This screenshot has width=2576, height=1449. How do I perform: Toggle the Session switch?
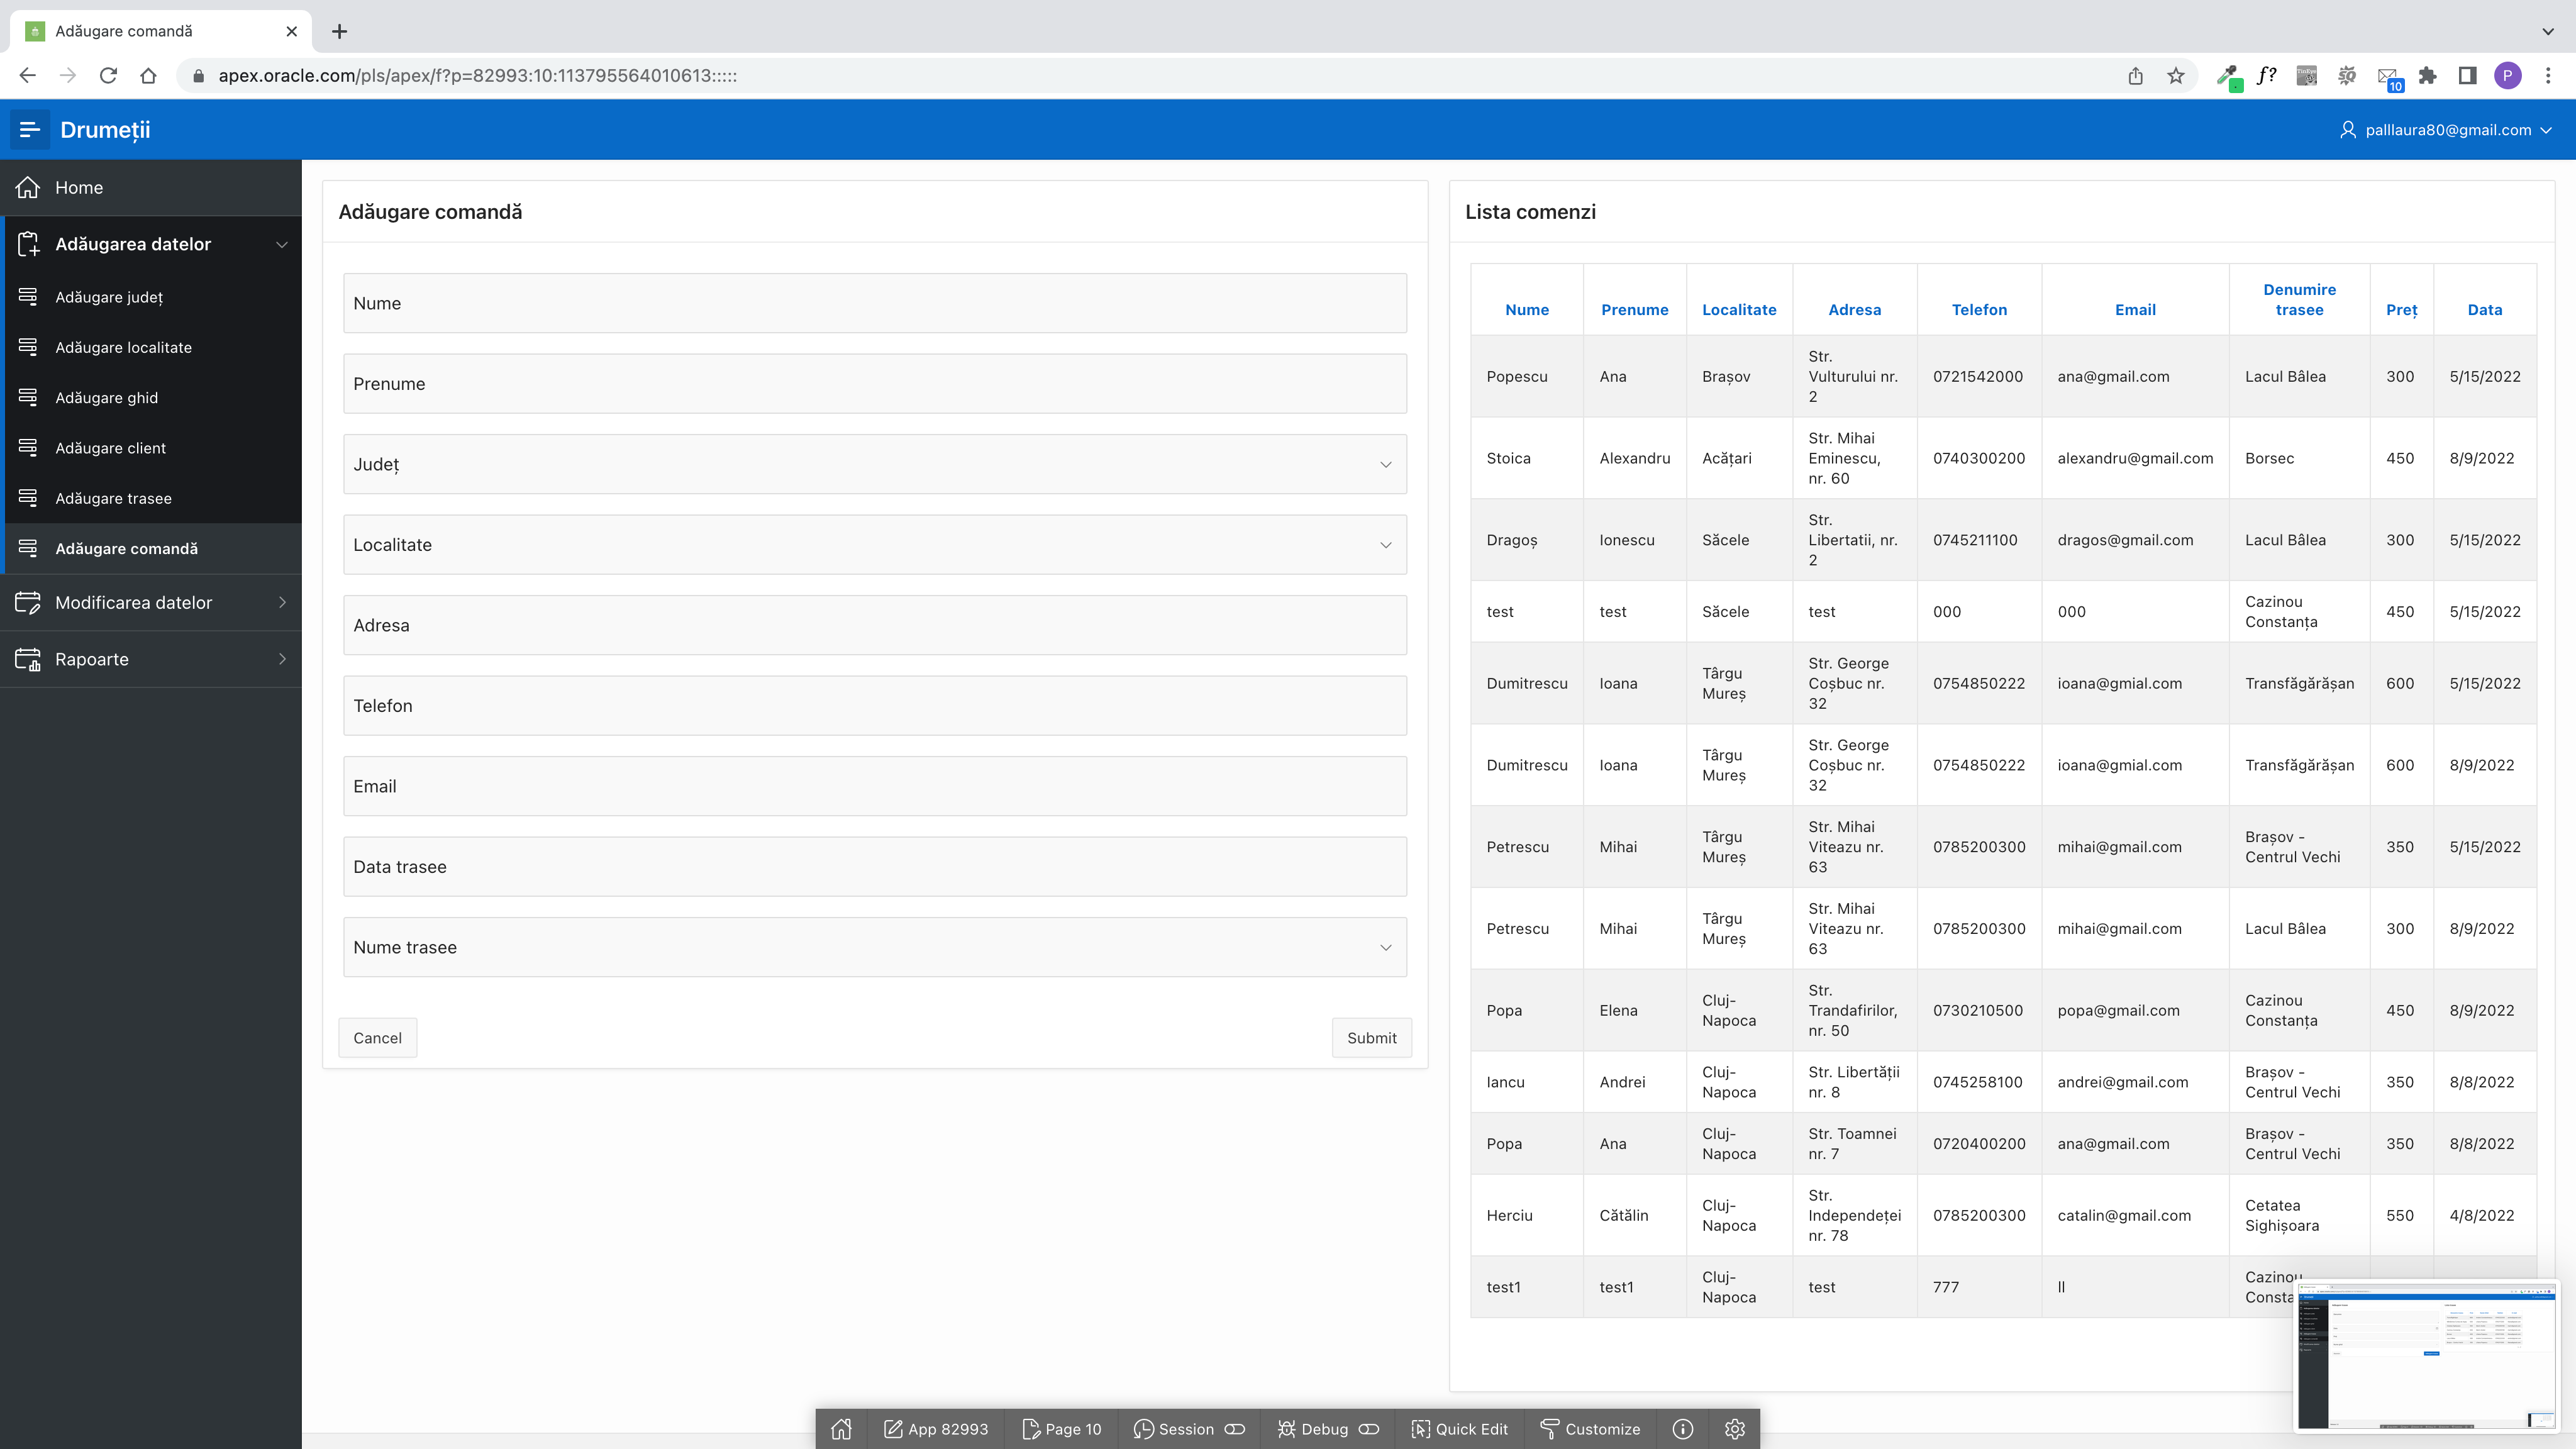coord(1236,1429)
